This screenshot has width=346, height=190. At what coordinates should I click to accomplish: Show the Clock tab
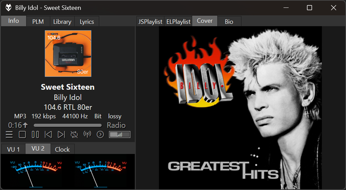62,149
